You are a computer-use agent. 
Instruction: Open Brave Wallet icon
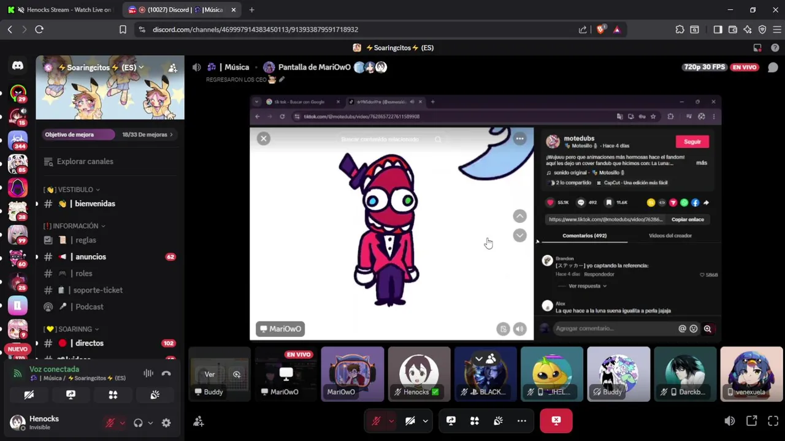coord(733,29)
